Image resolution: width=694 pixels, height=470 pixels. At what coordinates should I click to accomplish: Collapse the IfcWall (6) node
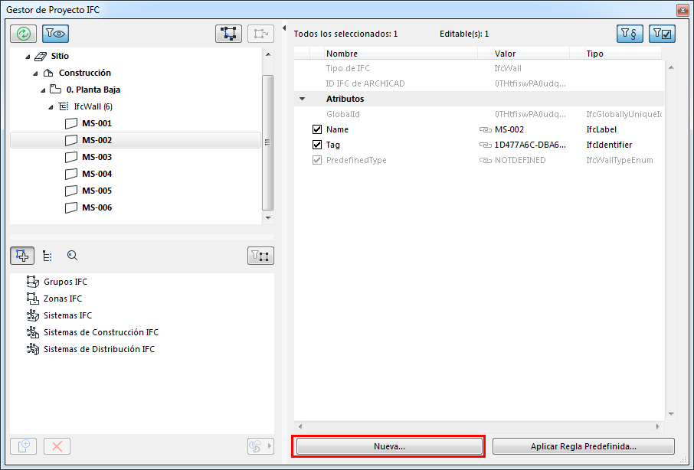point(51,107)
